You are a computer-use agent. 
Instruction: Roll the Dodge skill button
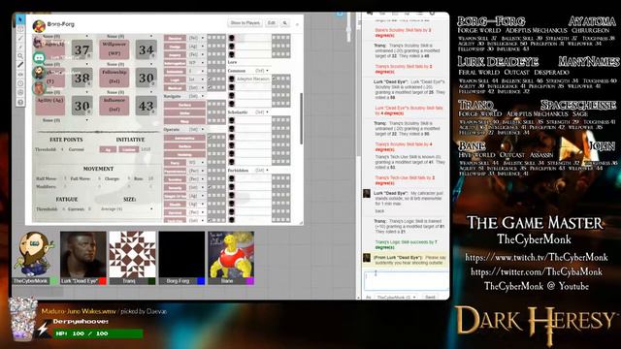point(175,47)
